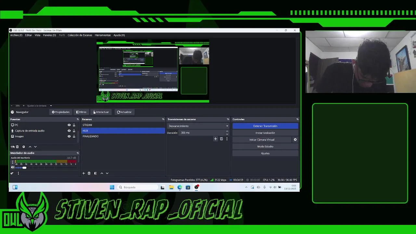Open the Windows Start menu
This screenshot has width=416, height=234.
(x=112, y=187)
